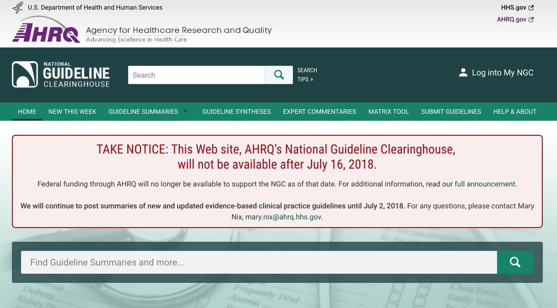
Task: Follow the HHS.gov link
Action: click(x=514, y=7)
